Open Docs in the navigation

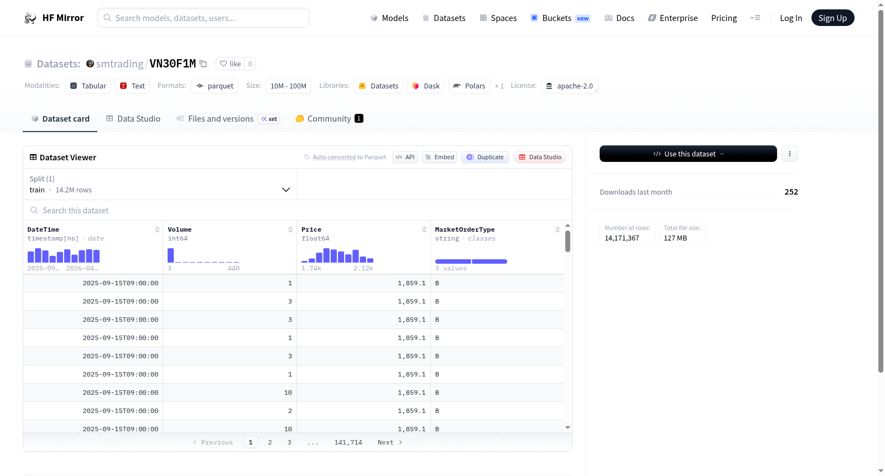[619, 18]
